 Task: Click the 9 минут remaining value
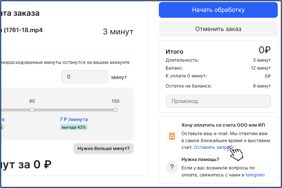point(262,86)
